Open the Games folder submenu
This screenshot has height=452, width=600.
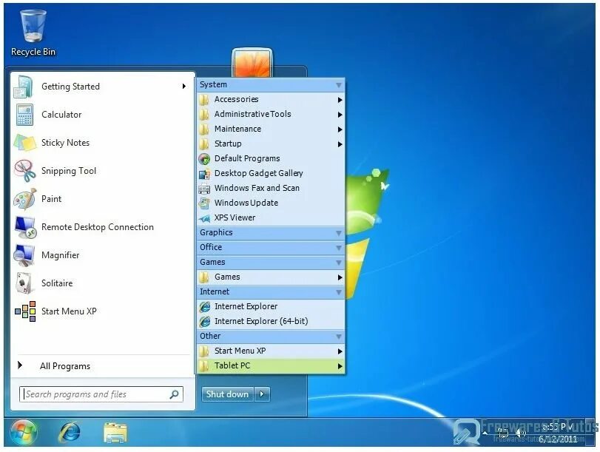tap(271, 277)
